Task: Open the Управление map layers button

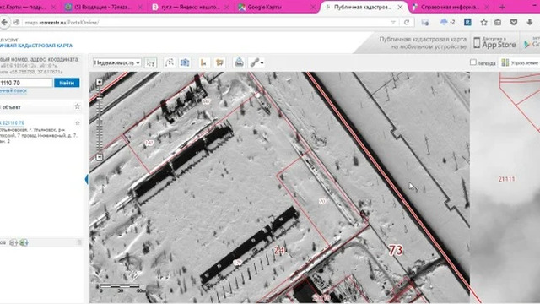Action: click(x=520, y=62)
